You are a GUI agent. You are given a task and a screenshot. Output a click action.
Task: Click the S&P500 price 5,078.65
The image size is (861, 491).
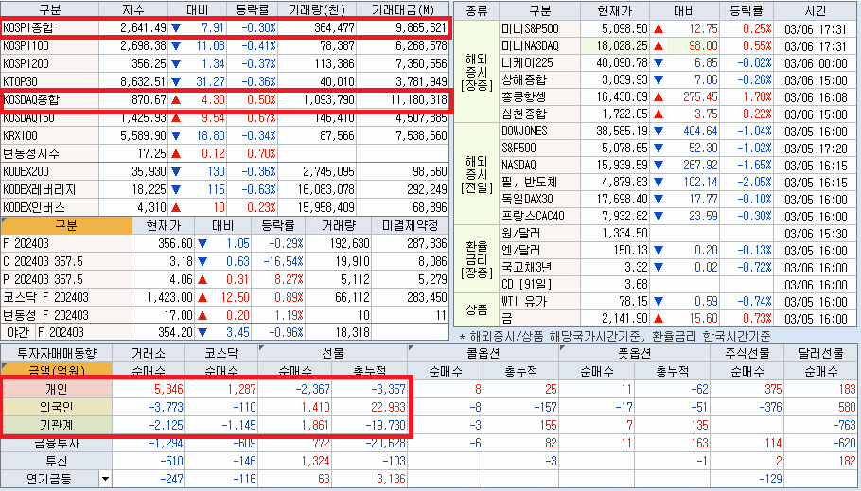point(626,149)
